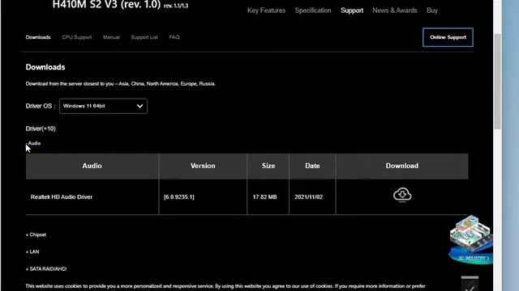Click the Download column header

(x=402, y=166)
